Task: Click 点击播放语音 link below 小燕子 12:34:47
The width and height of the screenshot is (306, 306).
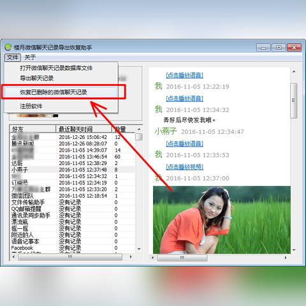Action: tap(185, 143)
